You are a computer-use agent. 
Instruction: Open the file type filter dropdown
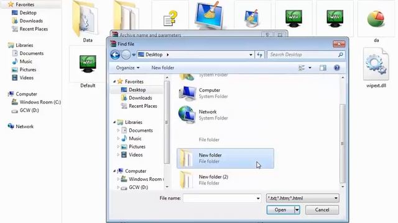303,198
